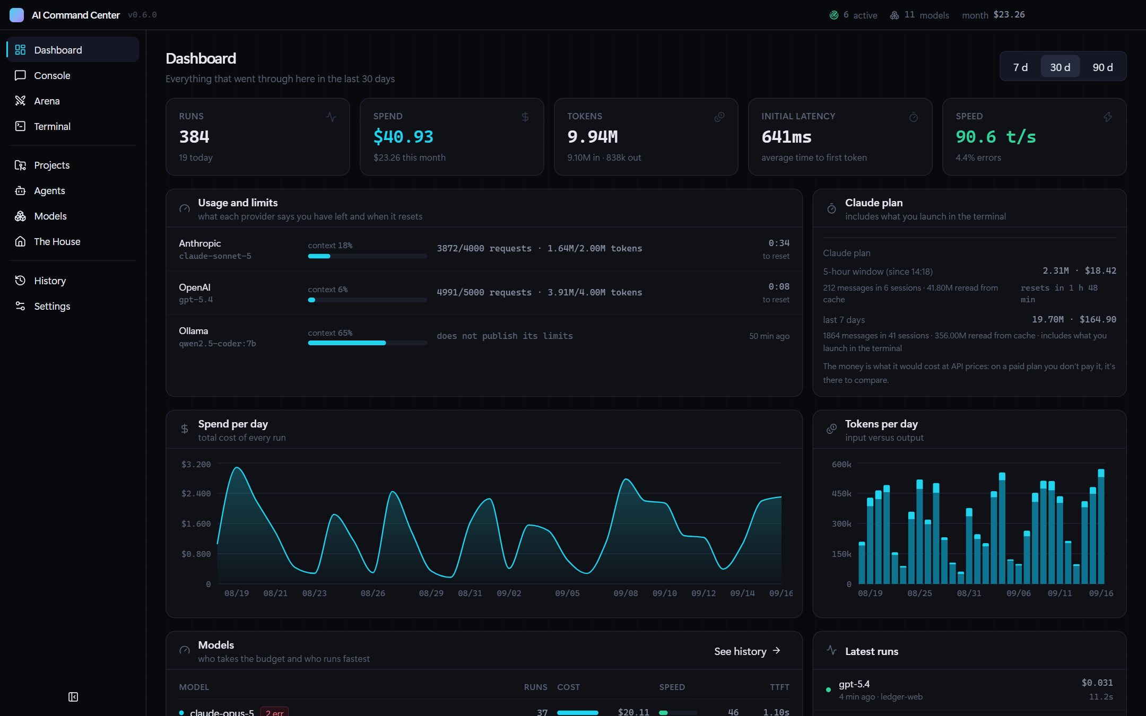
Task: Click the Settings sliders icon
Action: tap(20, 306)
